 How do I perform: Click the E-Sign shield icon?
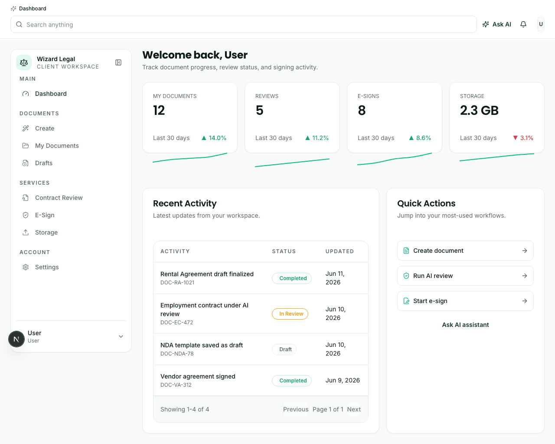(26, 215)
